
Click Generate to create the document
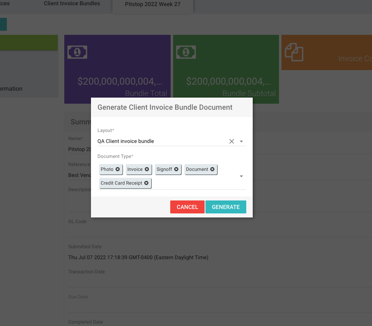point(226,207)
